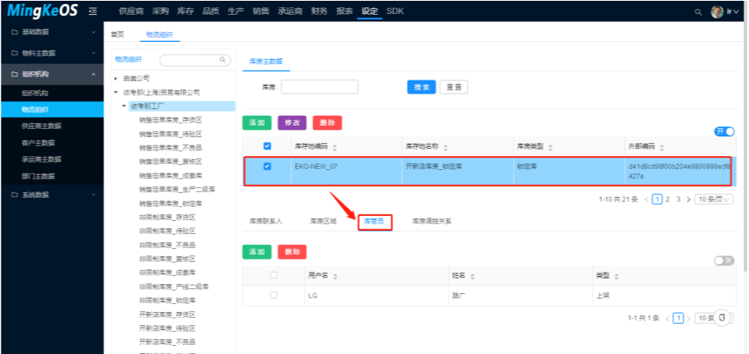Collapse the highlighted 工厂 tree node arrow

coord(124,106)
